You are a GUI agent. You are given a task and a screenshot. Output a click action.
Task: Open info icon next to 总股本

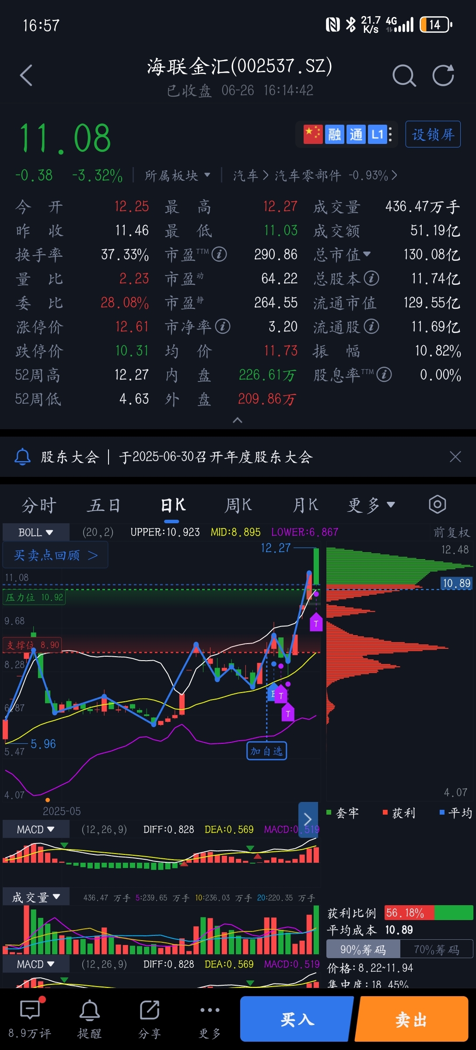(x=371, y=278)
